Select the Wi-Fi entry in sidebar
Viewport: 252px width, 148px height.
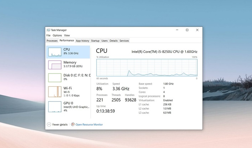(68, 92)
